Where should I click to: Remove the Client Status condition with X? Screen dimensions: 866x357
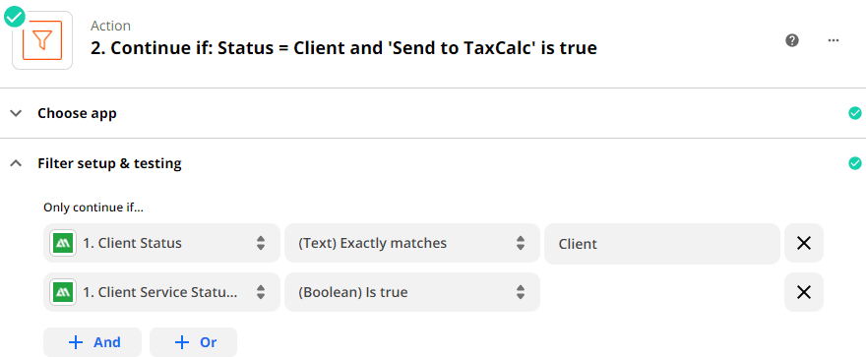tap(804, 243)
